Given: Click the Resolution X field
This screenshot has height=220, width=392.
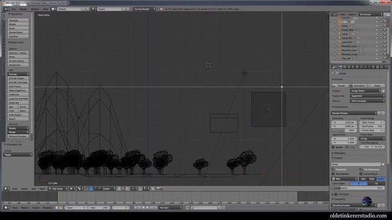Looking at the screenshot, I should point(344,122).
